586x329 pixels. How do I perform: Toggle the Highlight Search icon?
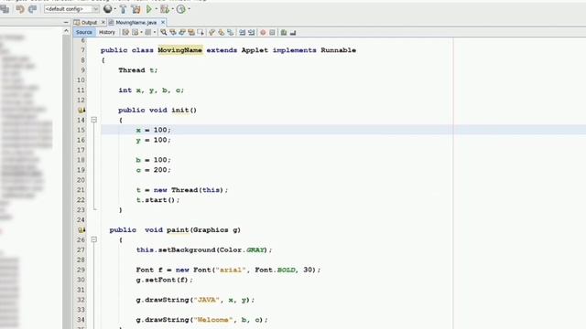(191, 33)
